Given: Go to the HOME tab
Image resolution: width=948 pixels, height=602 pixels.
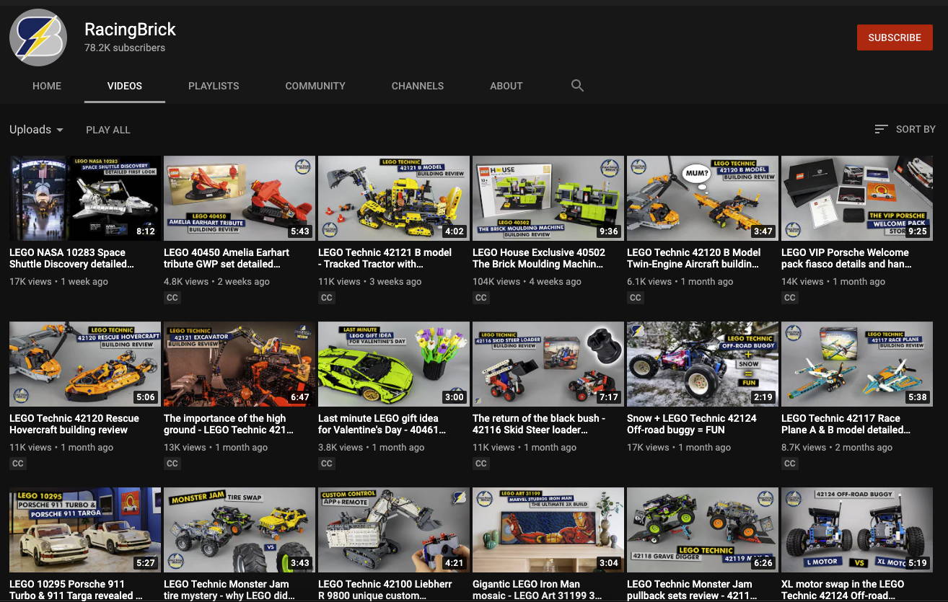Looking at the screenshot, I should click(x=47, y=86).
